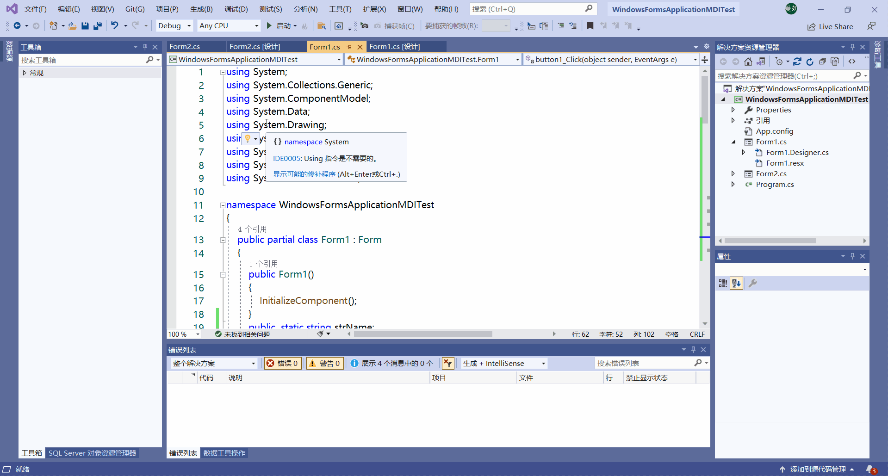Click the search error list input field
The height and width of the screenshot is (476, 888).
pos(645,363)
